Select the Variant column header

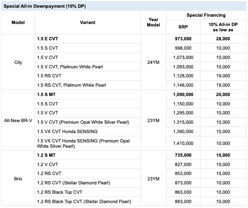pyautogui.click(x=87, y=22)
